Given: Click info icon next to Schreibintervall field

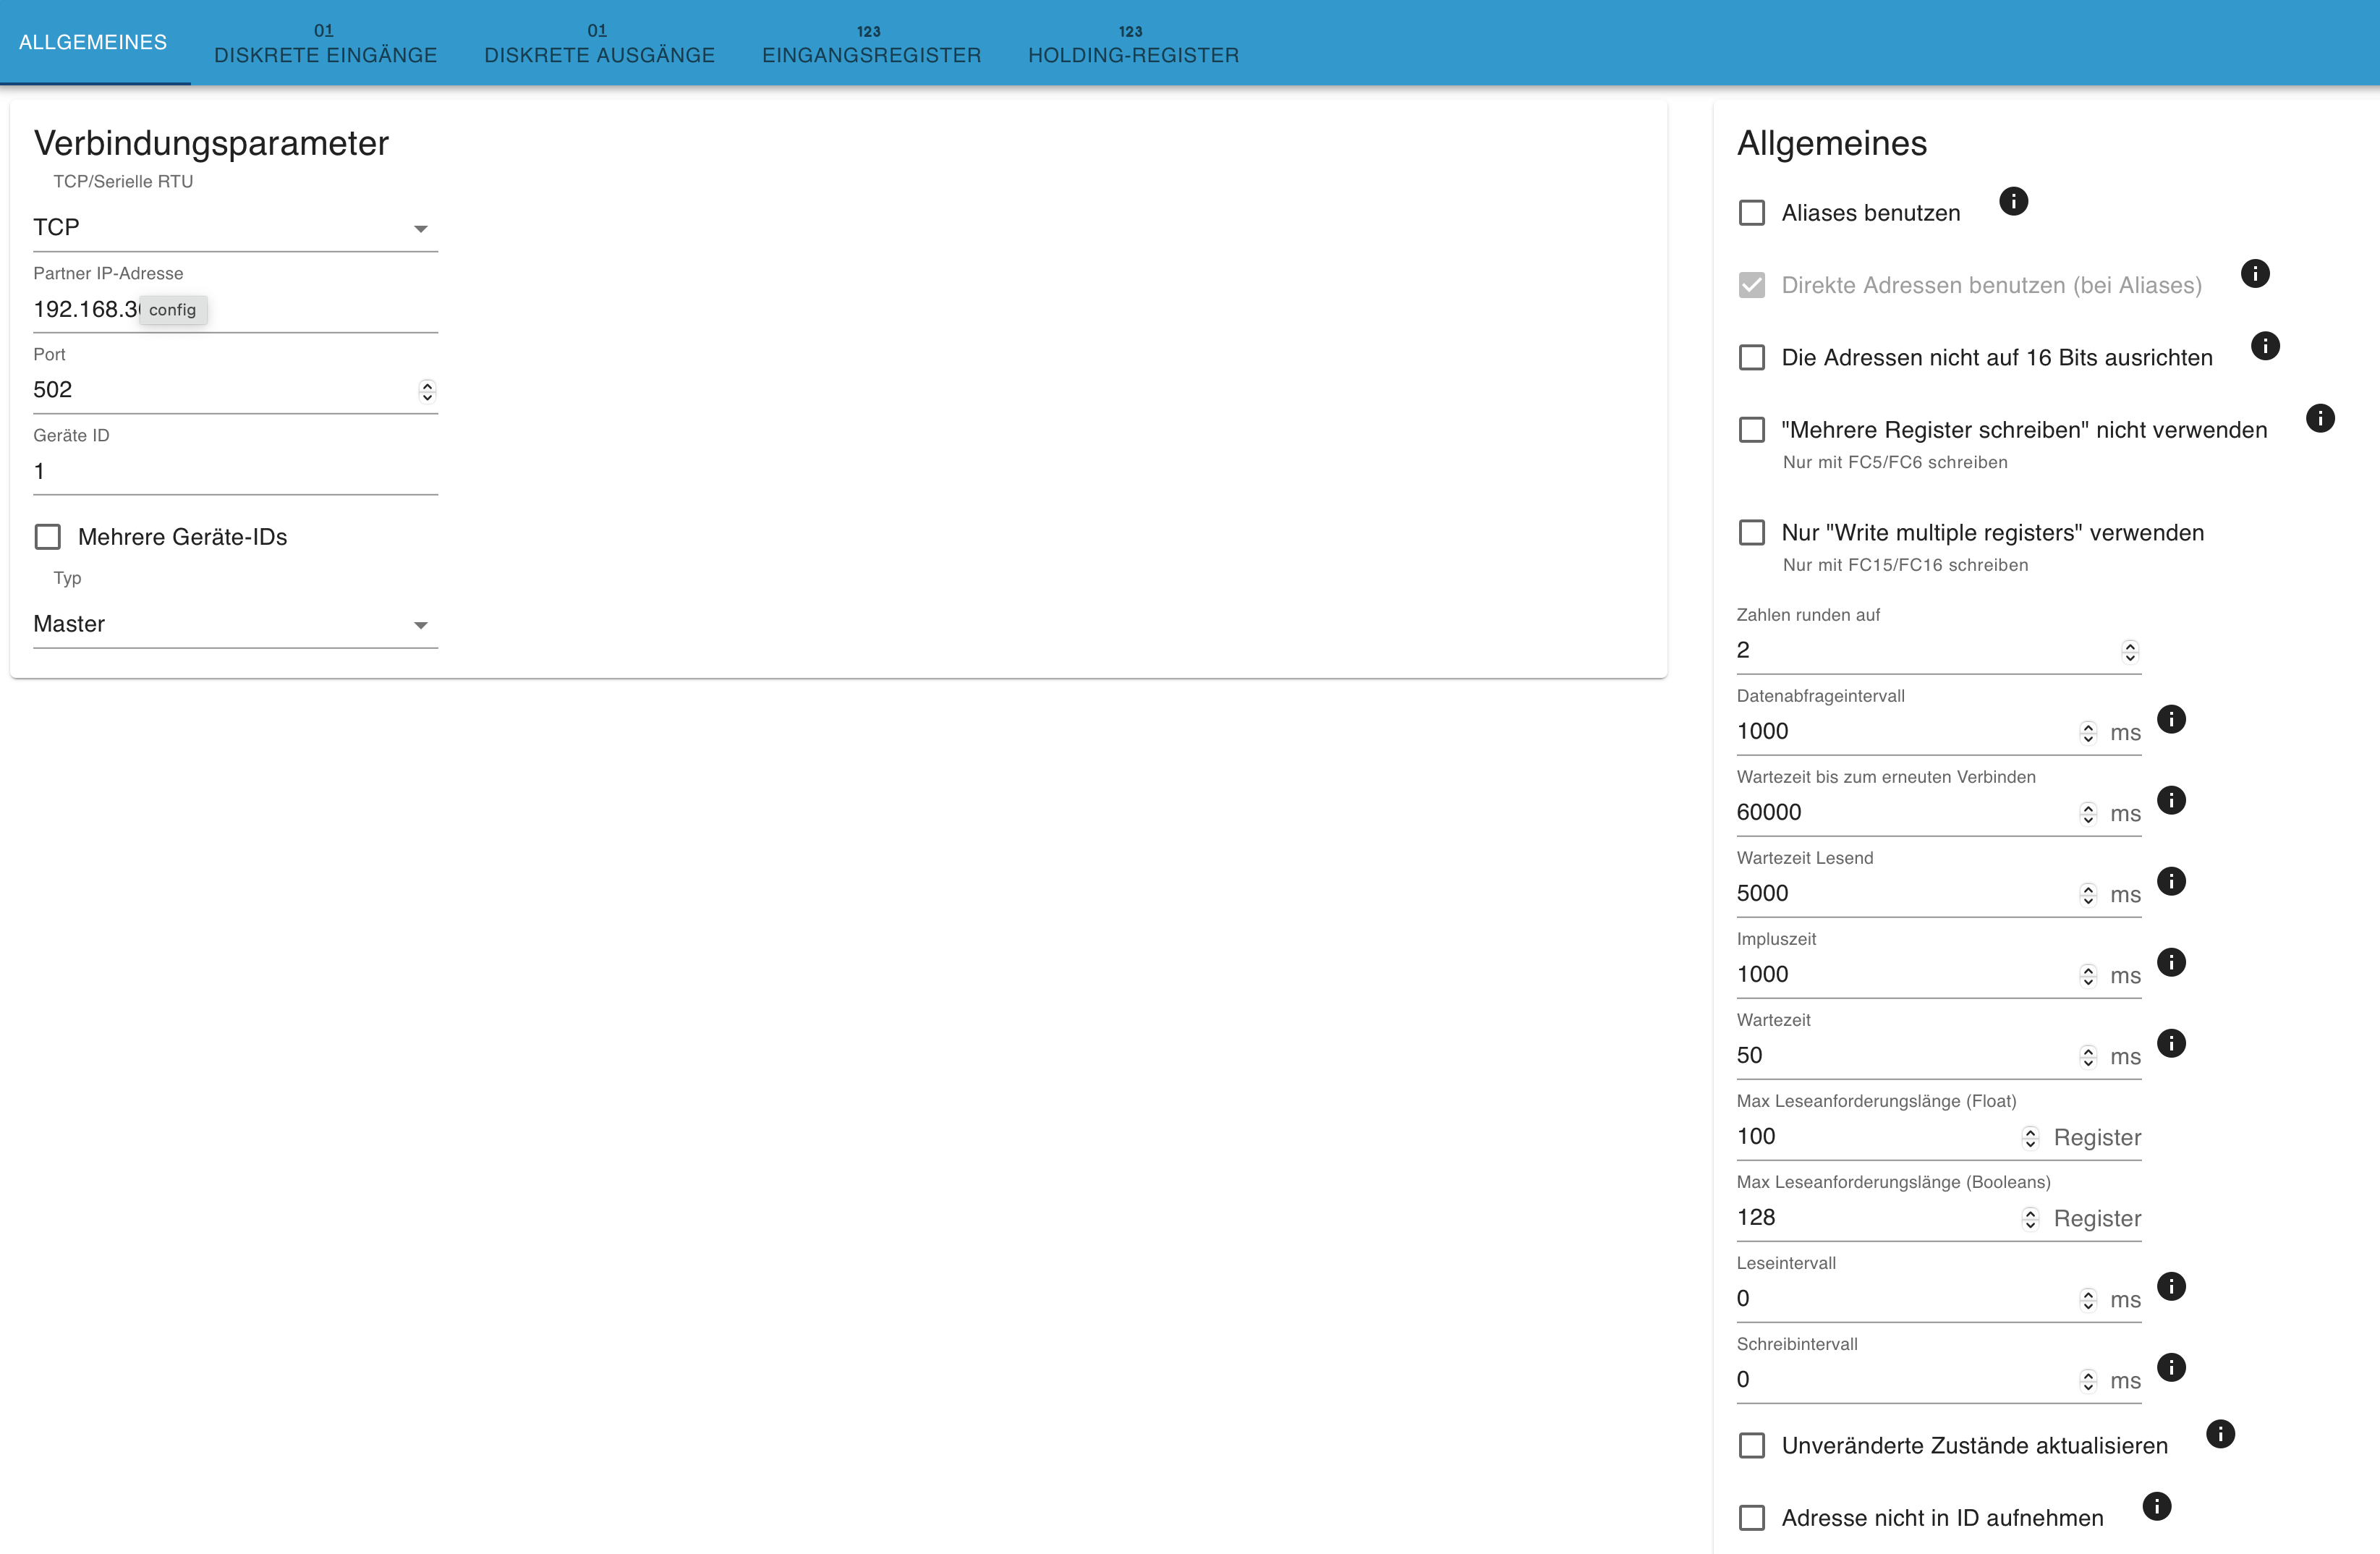Looking at the screenshot, I should click(x=2171, y=1367).
